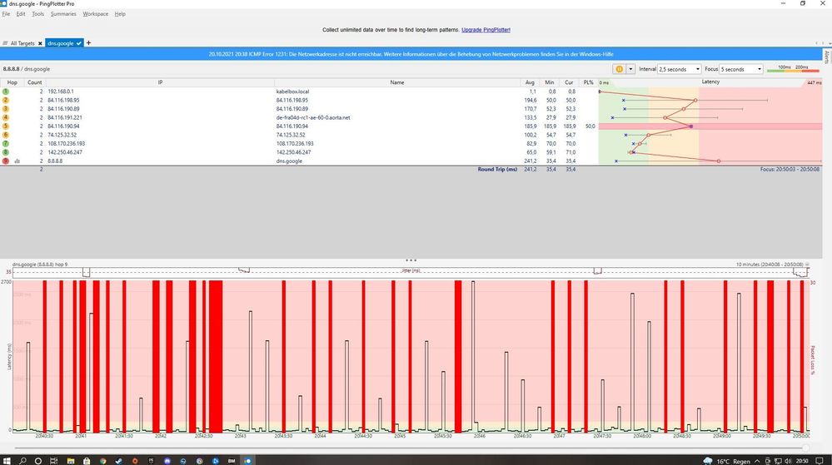Open Microsoft Store from the taskbar
Viewport: 832px width, 465px height.
point(87,461)
